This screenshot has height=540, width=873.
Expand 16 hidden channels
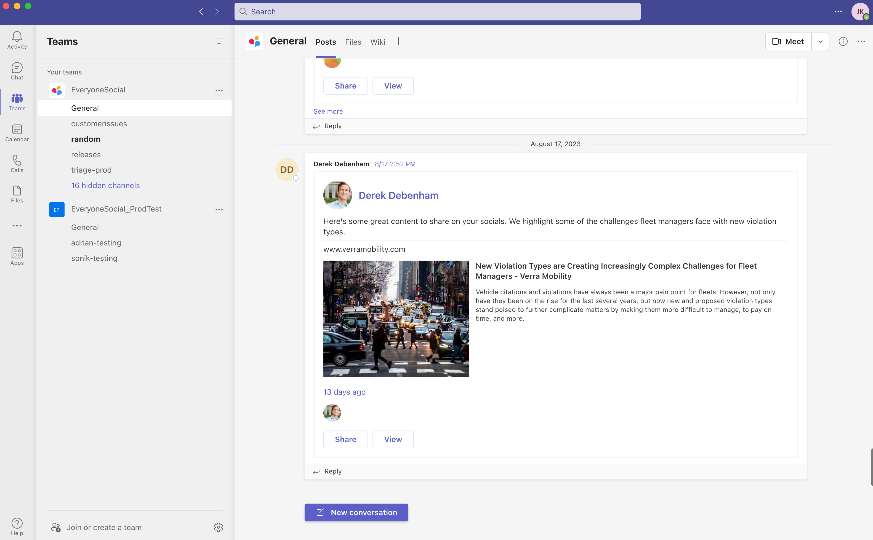[105, 185]
